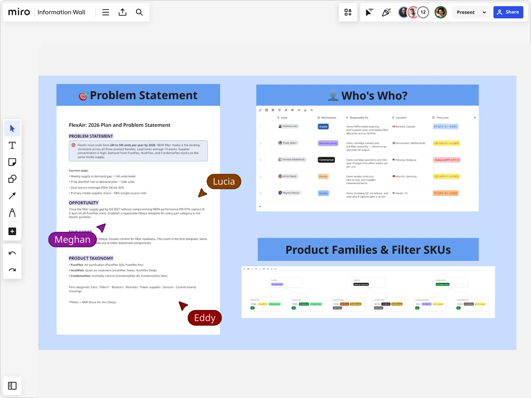The width and height of the screenshot is (531, 398).
Task: Click the blue Share button
Action: [508, 12]
